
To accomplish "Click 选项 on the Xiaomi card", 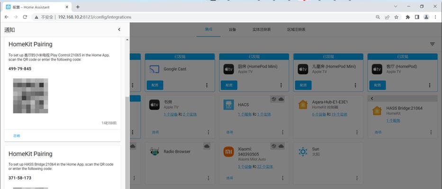I will click(x=229, y=178).
